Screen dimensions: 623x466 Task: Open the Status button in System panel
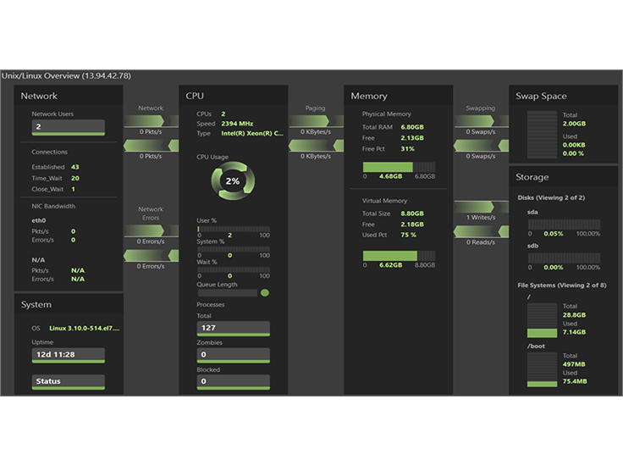click(x=69, y=382)
